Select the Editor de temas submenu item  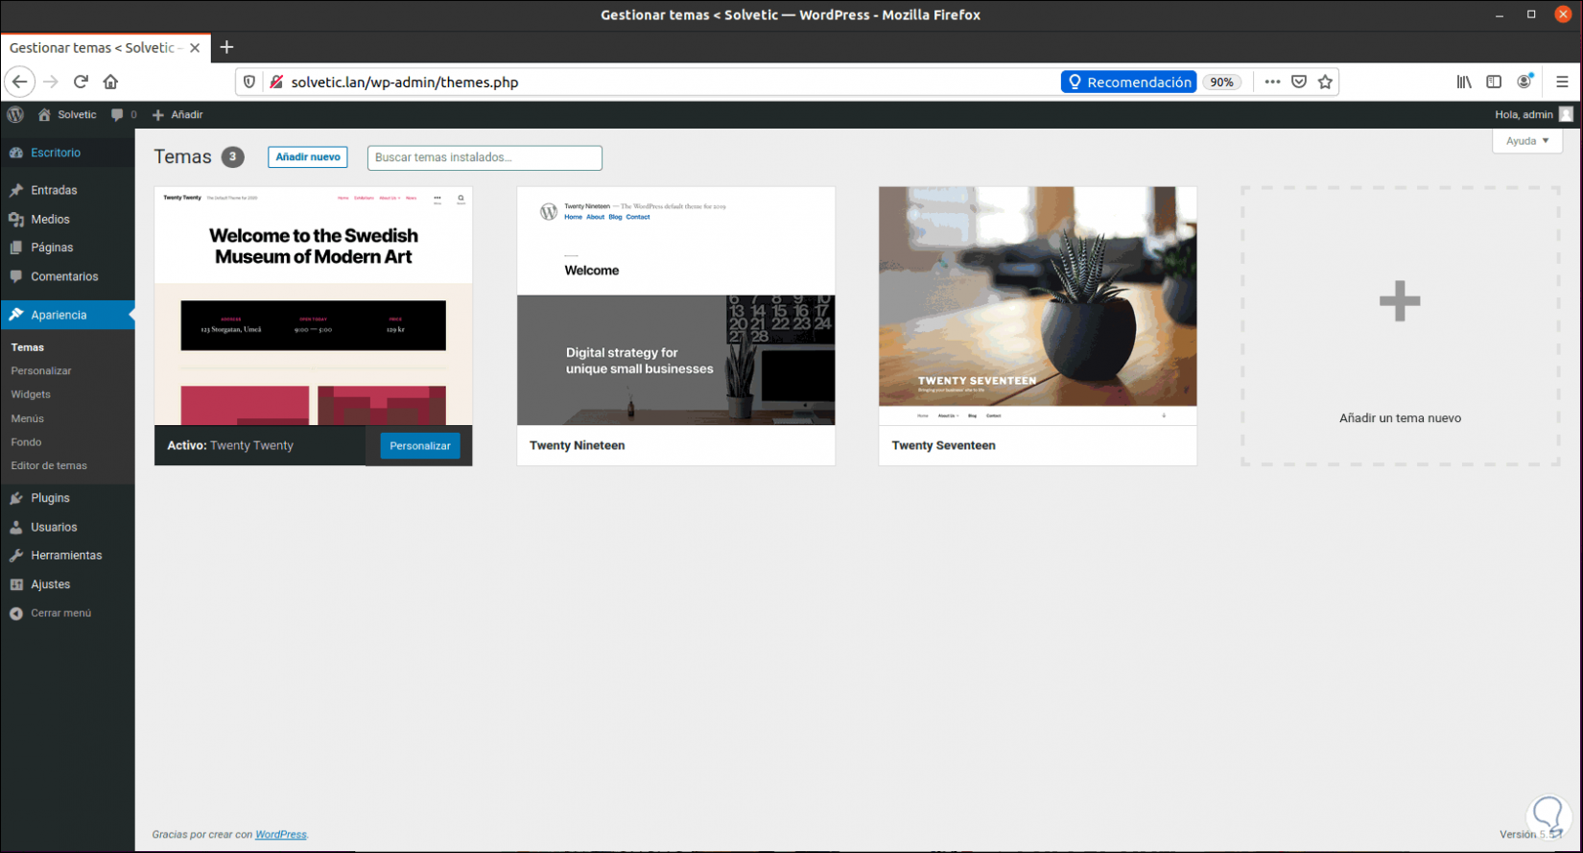49,466
